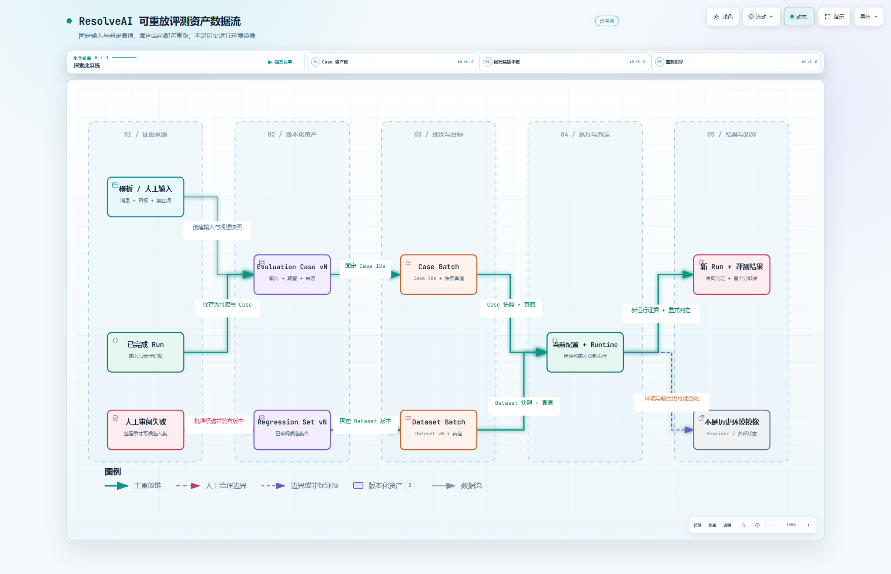Toggle the 浅色 light theme button
The height and width of the screenshot is (574, 891).
[723, 17]
